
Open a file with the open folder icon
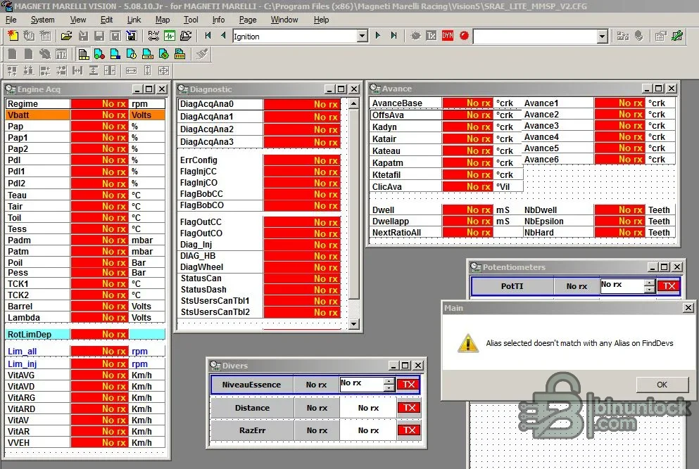coord(66,36)
